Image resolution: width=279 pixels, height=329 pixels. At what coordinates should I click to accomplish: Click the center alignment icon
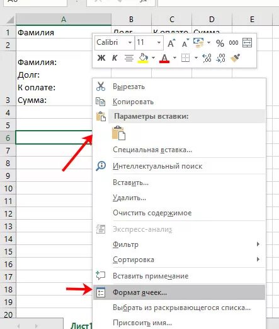(x=129, y=57)
